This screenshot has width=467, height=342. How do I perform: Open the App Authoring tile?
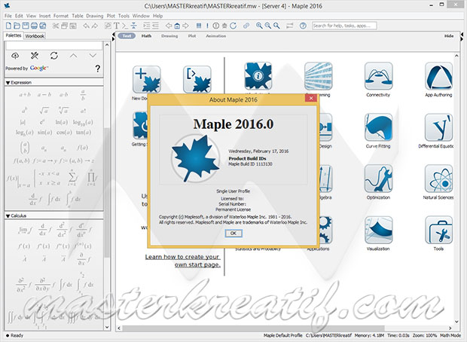[x=438, y=76]
